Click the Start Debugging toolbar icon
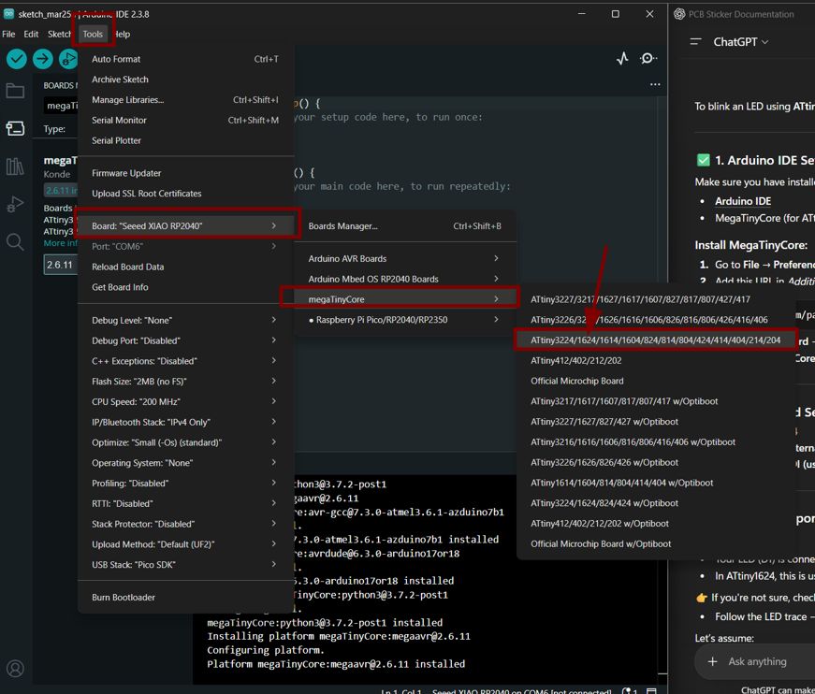 pyautogui.click(x=68, y=59)
